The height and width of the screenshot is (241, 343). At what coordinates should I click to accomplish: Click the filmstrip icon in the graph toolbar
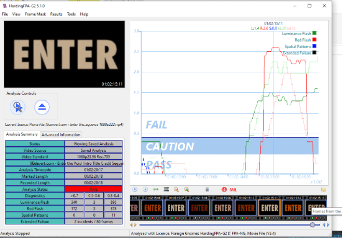pos(166,190)
